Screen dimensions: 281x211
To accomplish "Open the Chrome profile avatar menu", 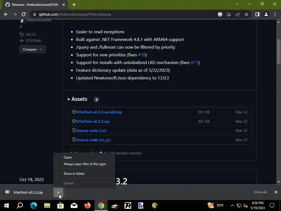I will pos(266,14).
